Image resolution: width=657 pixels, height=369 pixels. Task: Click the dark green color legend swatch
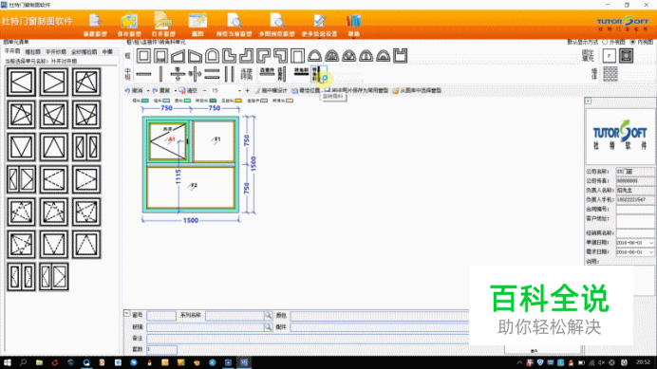pyautogui.click(x=213, y=101)
